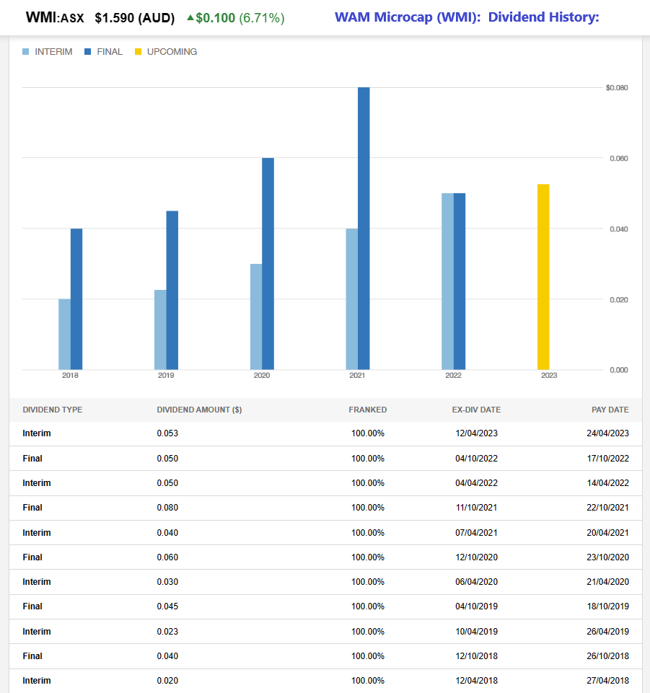This screenshot has height=693, width=650.
Task: Click the tall 2021 final dividend bar
Action: point(364,229)
